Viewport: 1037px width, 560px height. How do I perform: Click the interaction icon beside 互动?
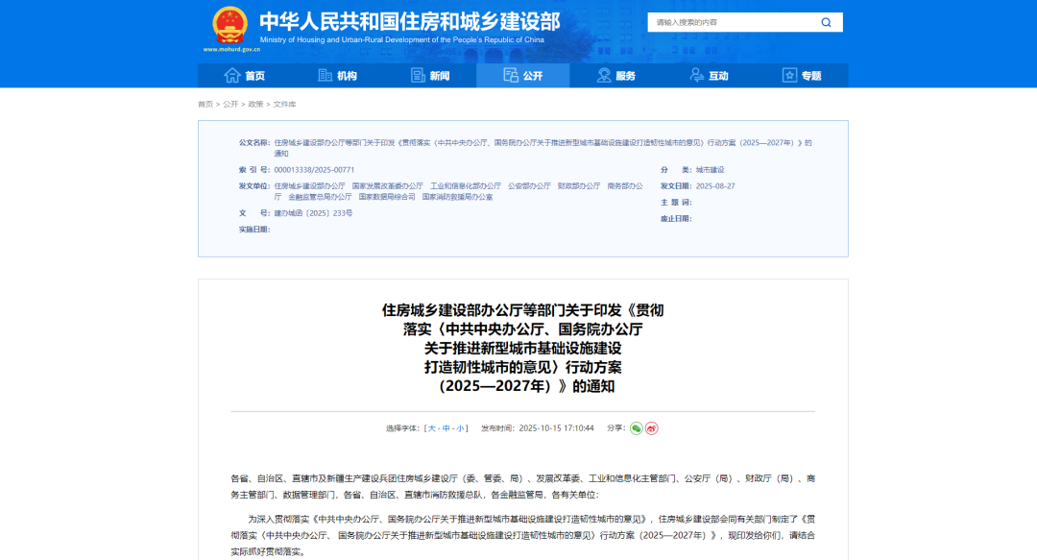[696, 76]
